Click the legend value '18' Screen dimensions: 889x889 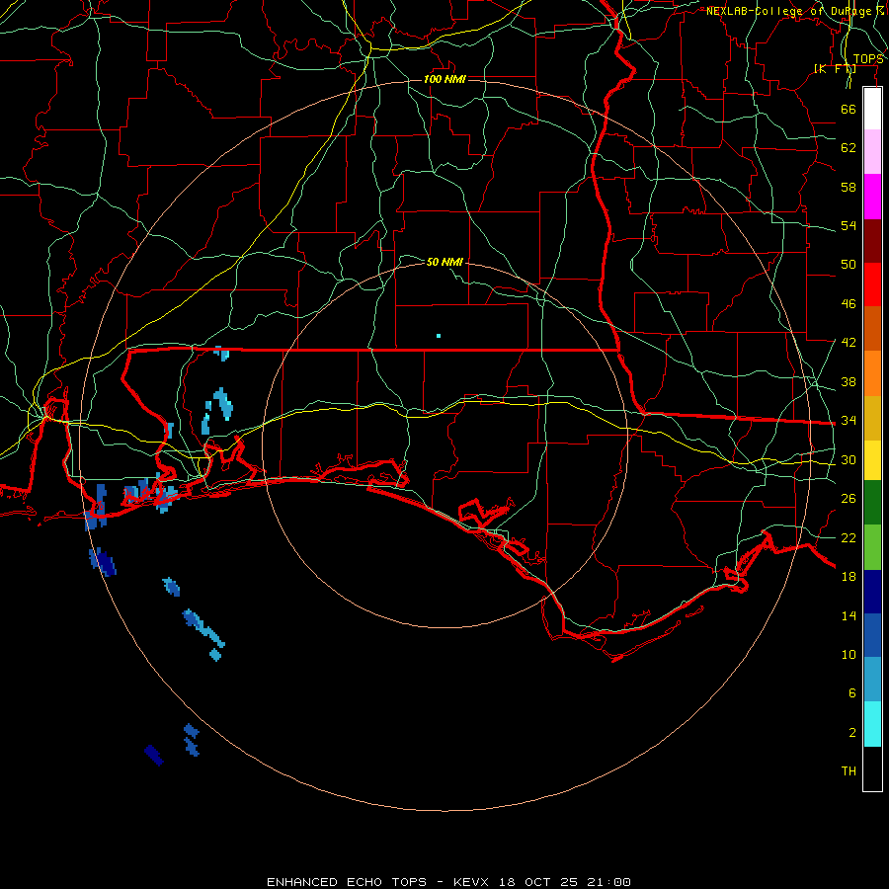tap(849, 577)
